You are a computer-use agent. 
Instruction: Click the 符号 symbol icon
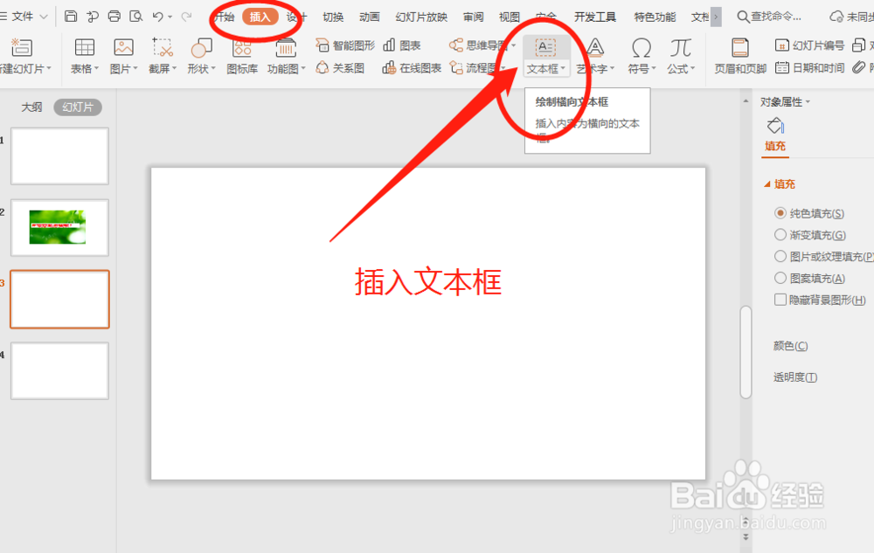coord(641,48)
